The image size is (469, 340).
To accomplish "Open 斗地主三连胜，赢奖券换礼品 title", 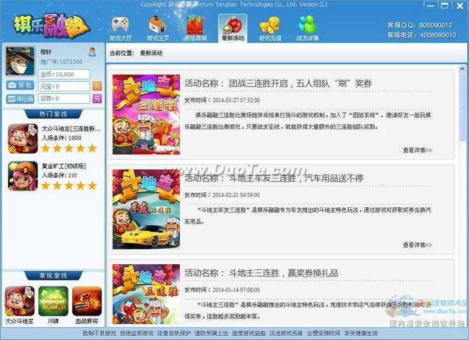I will tap(261, 273).
